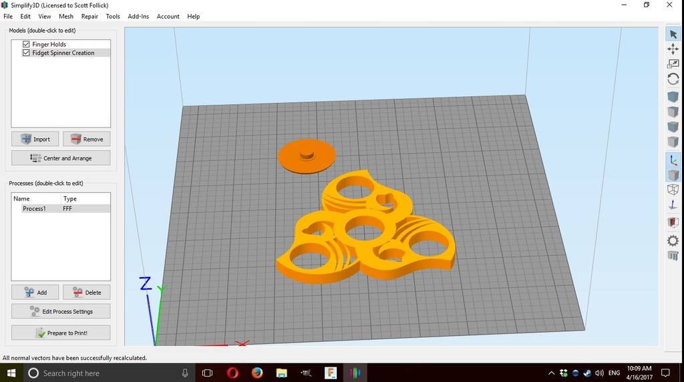Uncheck the Finger Holds model checkbox
684x382 pixels.
click(26, 44)
